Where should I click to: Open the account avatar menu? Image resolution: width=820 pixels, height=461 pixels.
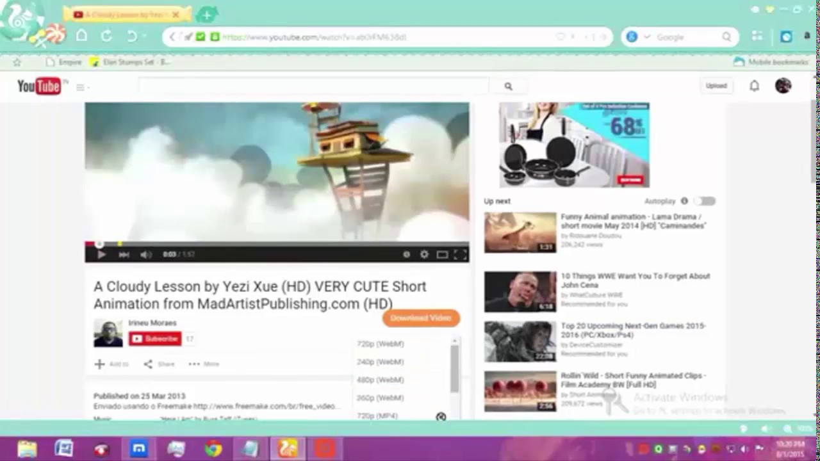pos(783,86)
